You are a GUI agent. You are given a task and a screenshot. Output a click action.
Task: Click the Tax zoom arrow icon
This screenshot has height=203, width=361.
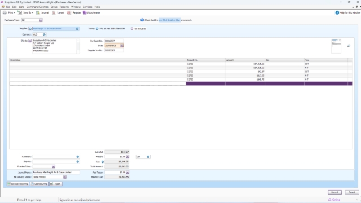tap(103, 162)
